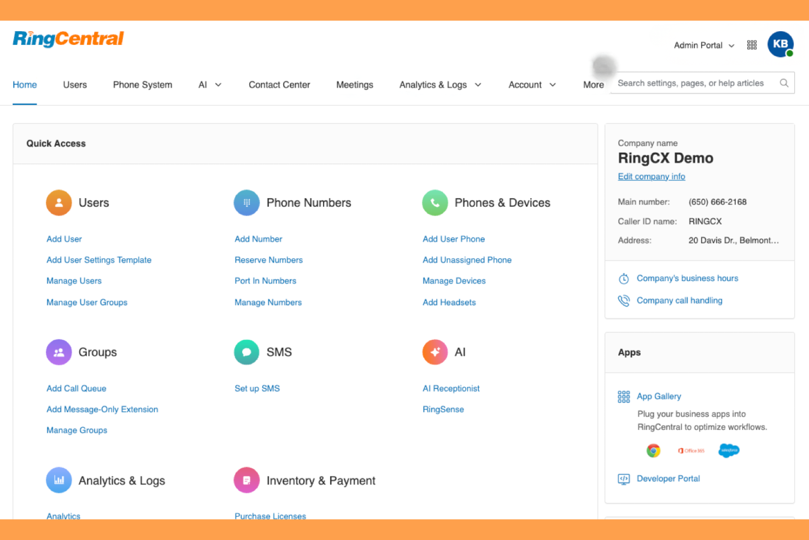Click Add User Phone
Viewport: 809px width, 540px height.
454,239
